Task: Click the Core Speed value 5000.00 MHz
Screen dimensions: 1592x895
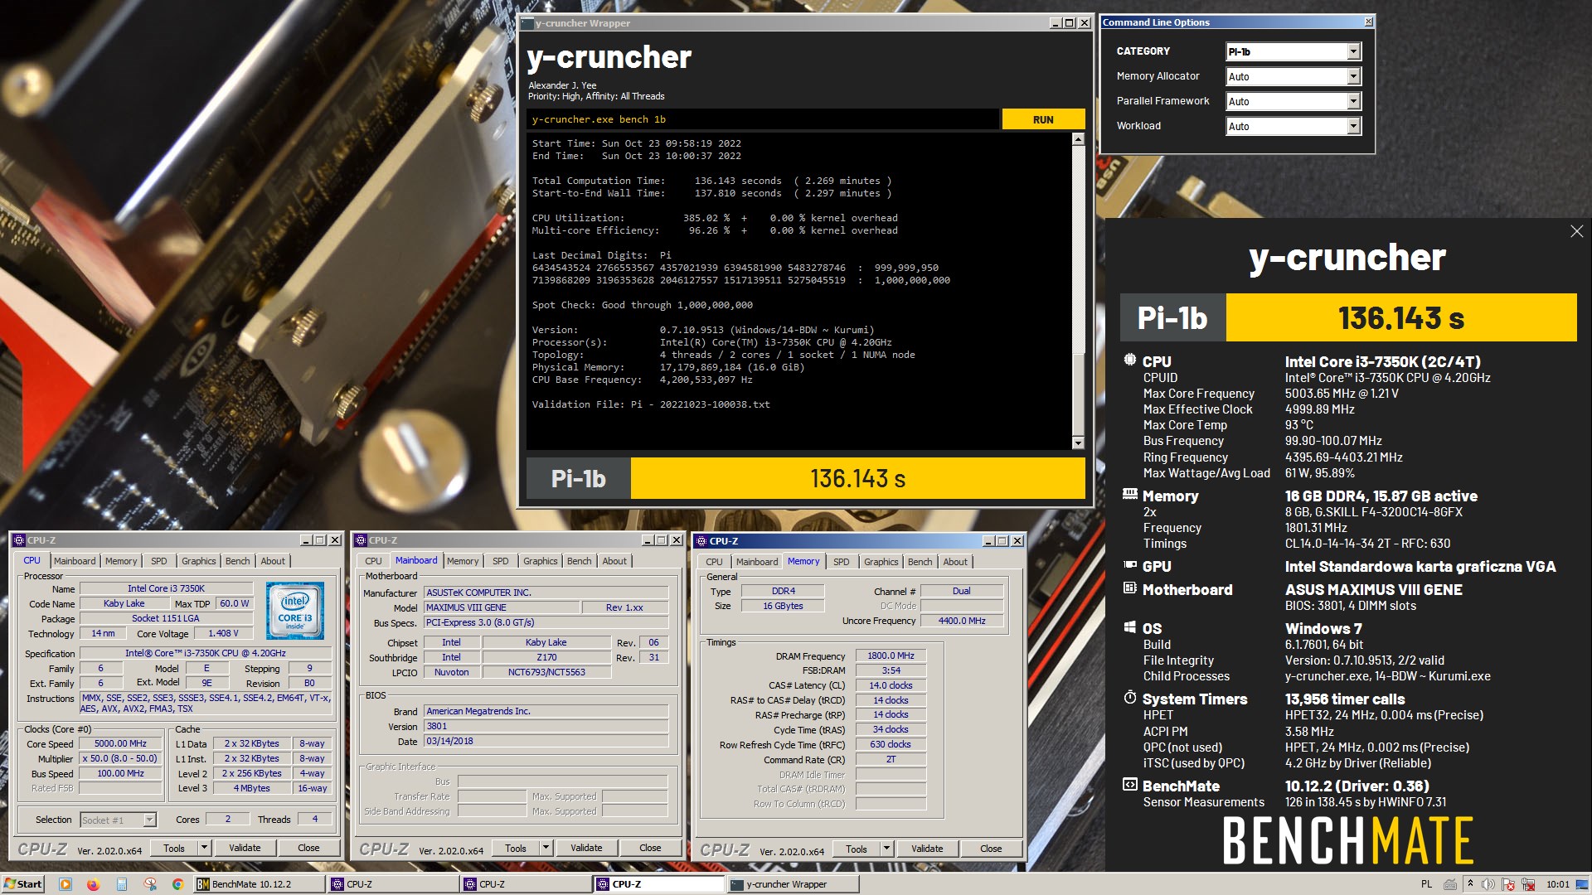Action: 120,743
